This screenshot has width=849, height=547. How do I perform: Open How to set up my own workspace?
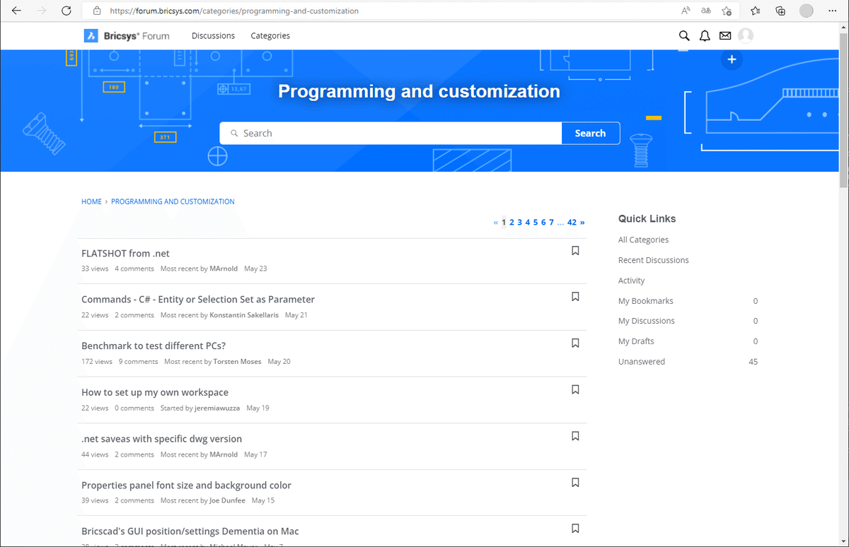point(155,392)
